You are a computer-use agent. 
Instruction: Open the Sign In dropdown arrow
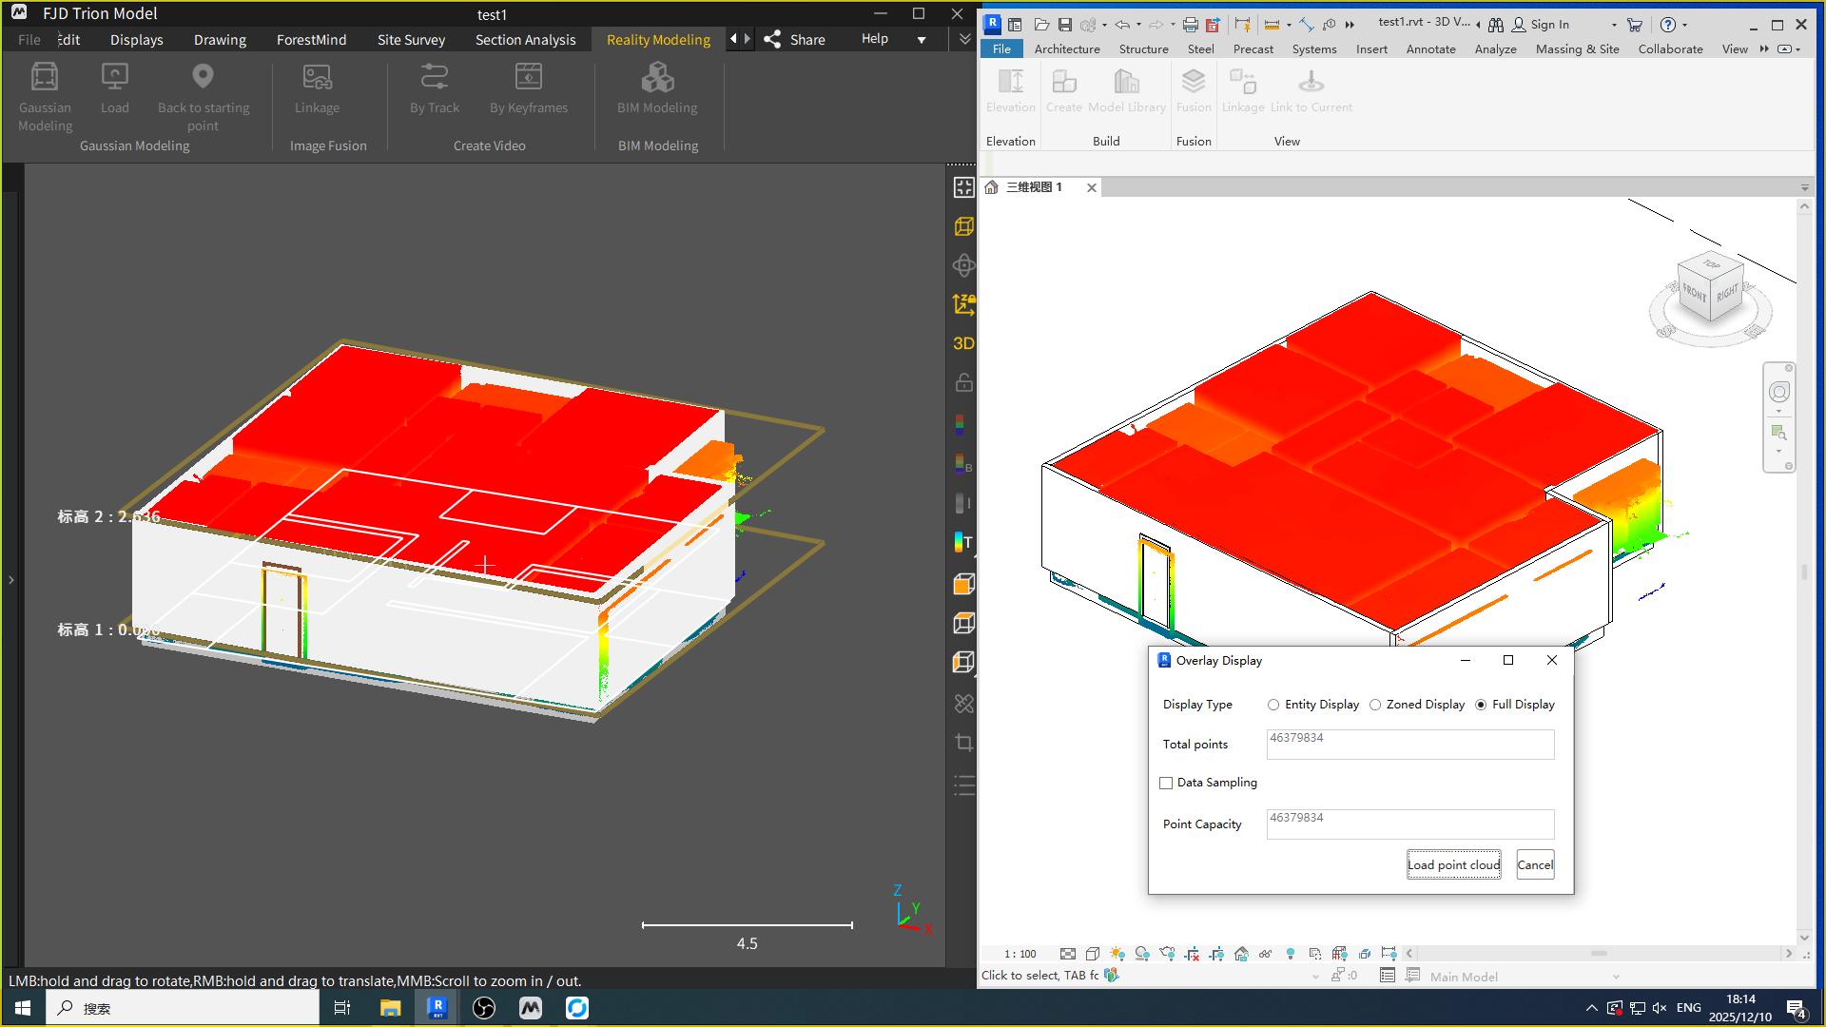[1614, 25]
